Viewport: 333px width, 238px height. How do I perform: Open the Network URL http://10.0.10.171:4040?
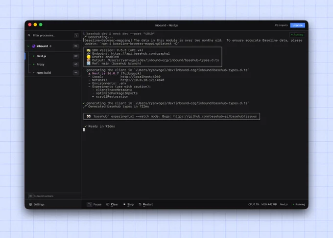pyautogui.click(x=143, y=80)
